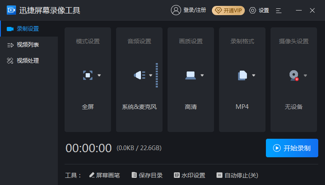Click the recording format file icon
The height and width of the screenshot is (185, 325).
coord(242,76)
